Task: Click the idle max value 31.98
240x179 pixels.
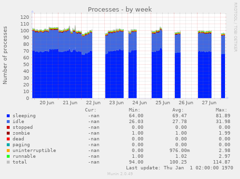Action: (223, 122)
